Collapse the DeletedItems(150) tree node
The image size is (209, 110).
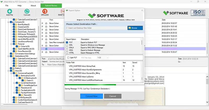(8, 56)
